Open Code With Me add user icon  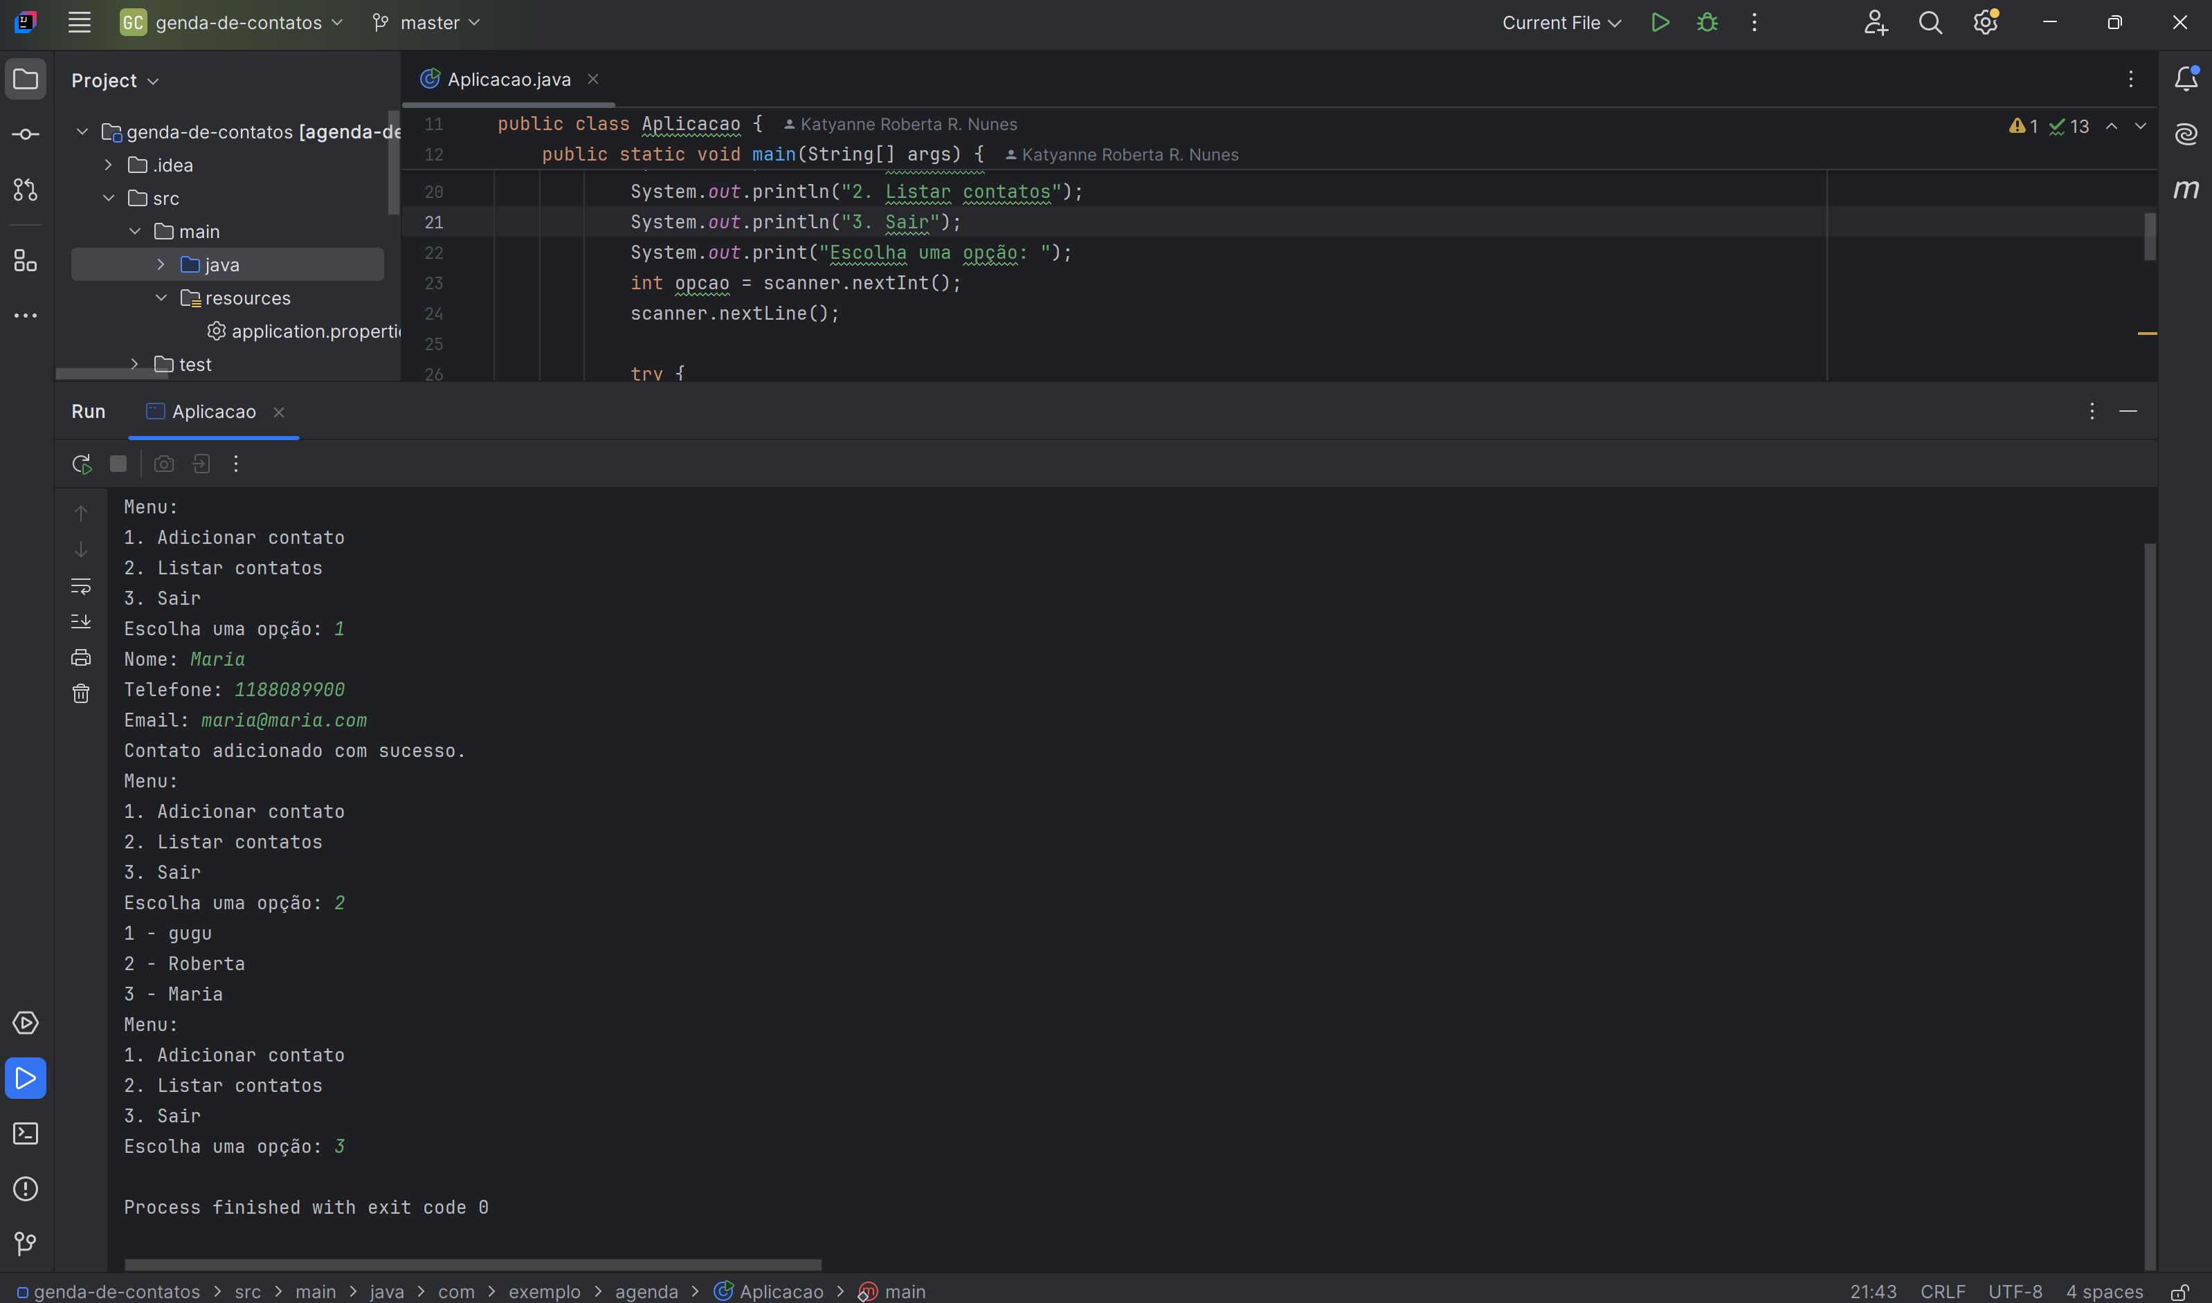(1876, 23)
